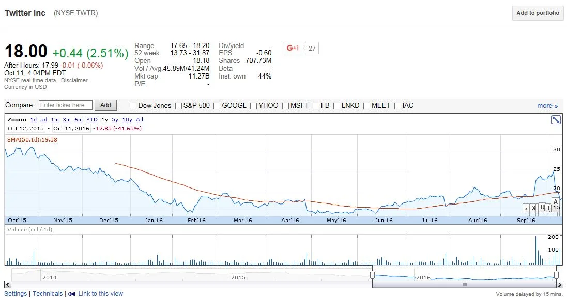
Task: Expand the chart to full screen
Action: point(556,120)
